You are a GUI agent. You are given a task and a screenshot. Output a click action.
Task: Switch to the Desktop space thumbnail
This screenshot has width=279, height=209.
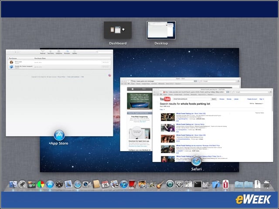(x=161, y=30)
